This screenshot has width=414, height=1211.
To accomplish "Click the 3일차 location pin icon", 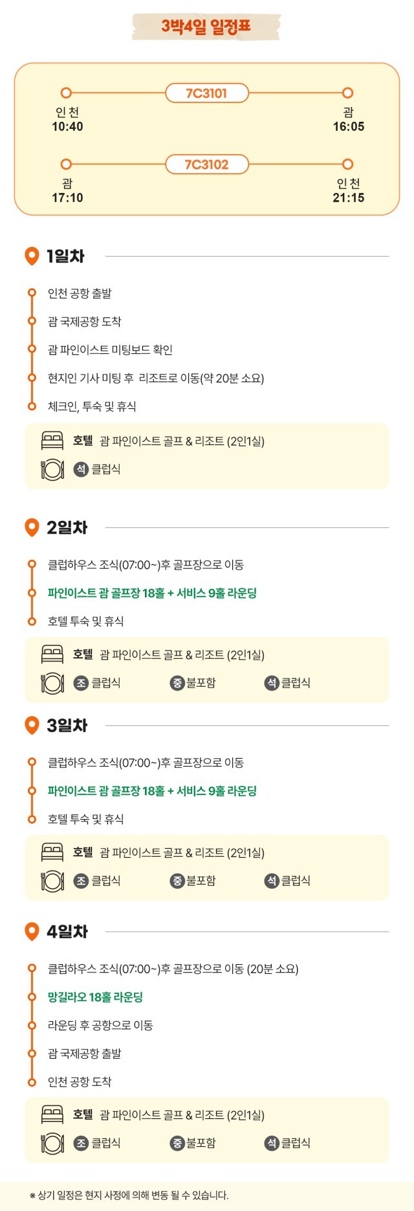I will pyautogui.click(x=32, y=726).
